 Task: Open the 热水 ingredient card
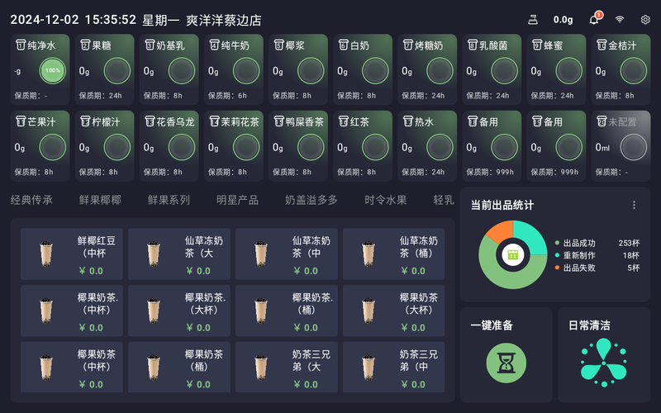[427, 146]
